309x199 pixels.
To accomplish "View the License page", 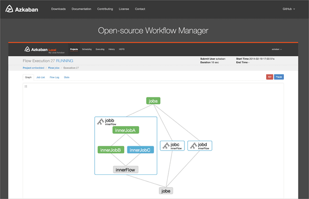I will point(124,9).
